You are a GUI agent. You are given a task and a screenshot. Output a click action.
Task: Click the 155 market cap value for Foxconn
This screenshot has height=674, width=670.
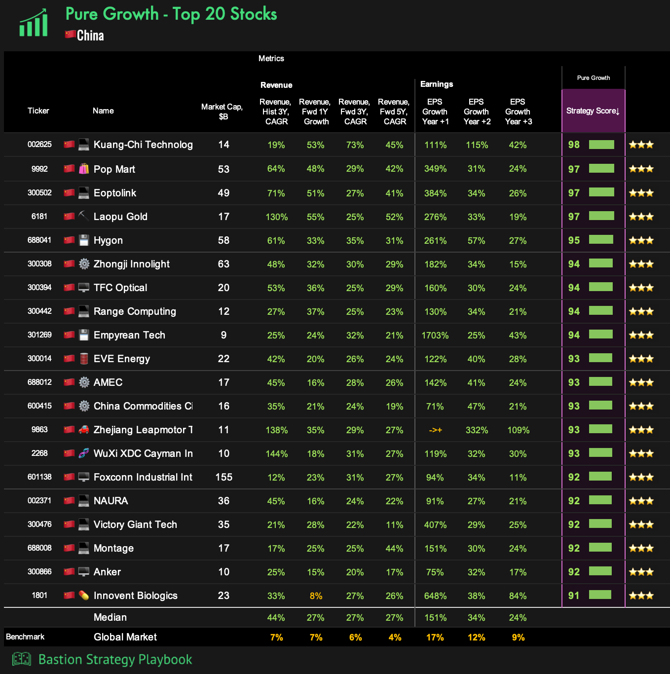click(223, 477)
